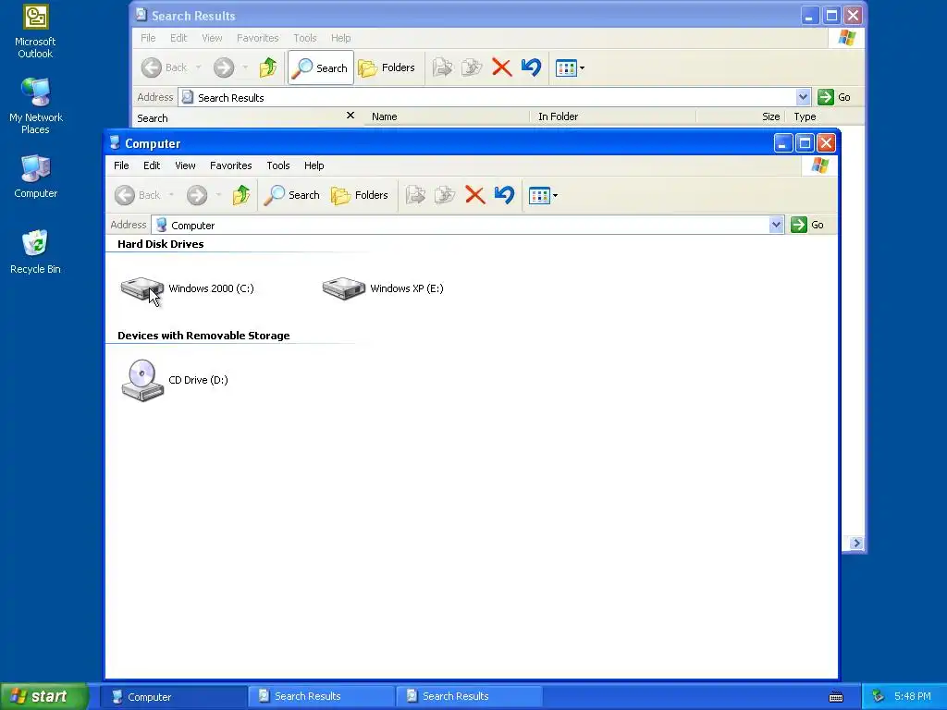Click Forward arrow in Computer window

197,195
